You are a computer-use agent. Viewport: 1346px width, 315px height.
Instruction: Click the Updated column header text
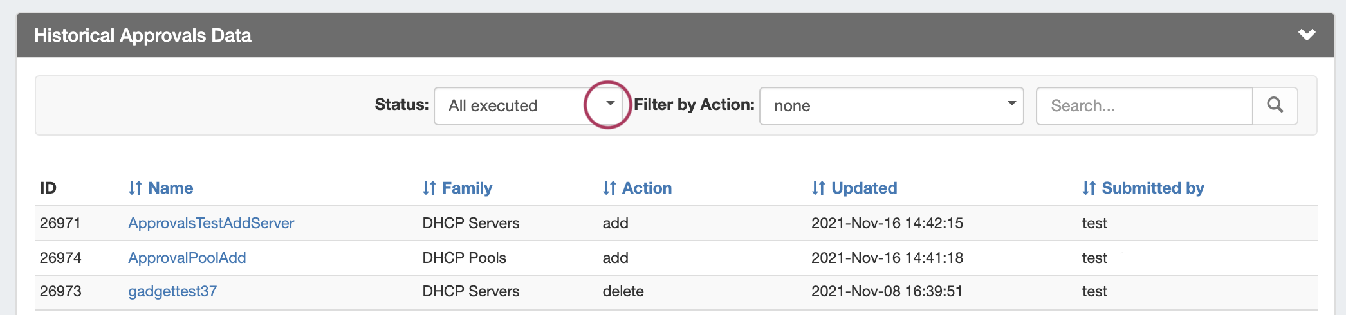coord(864,188)
